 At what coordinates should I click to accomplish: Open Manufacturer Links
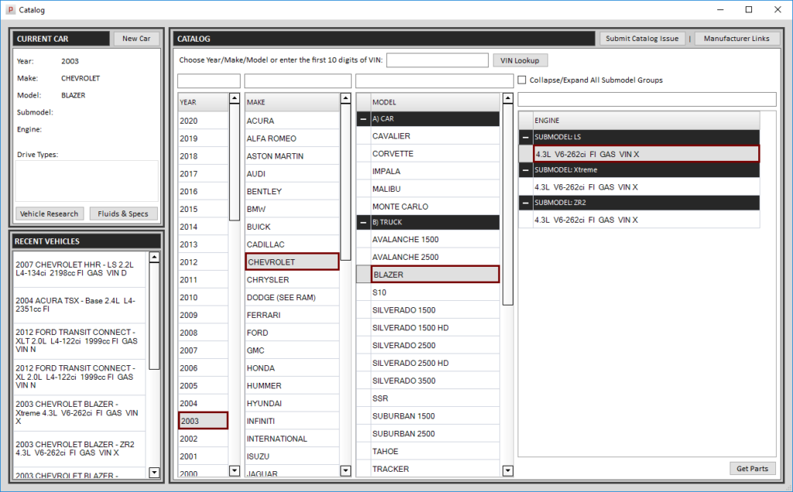(736, 39)
